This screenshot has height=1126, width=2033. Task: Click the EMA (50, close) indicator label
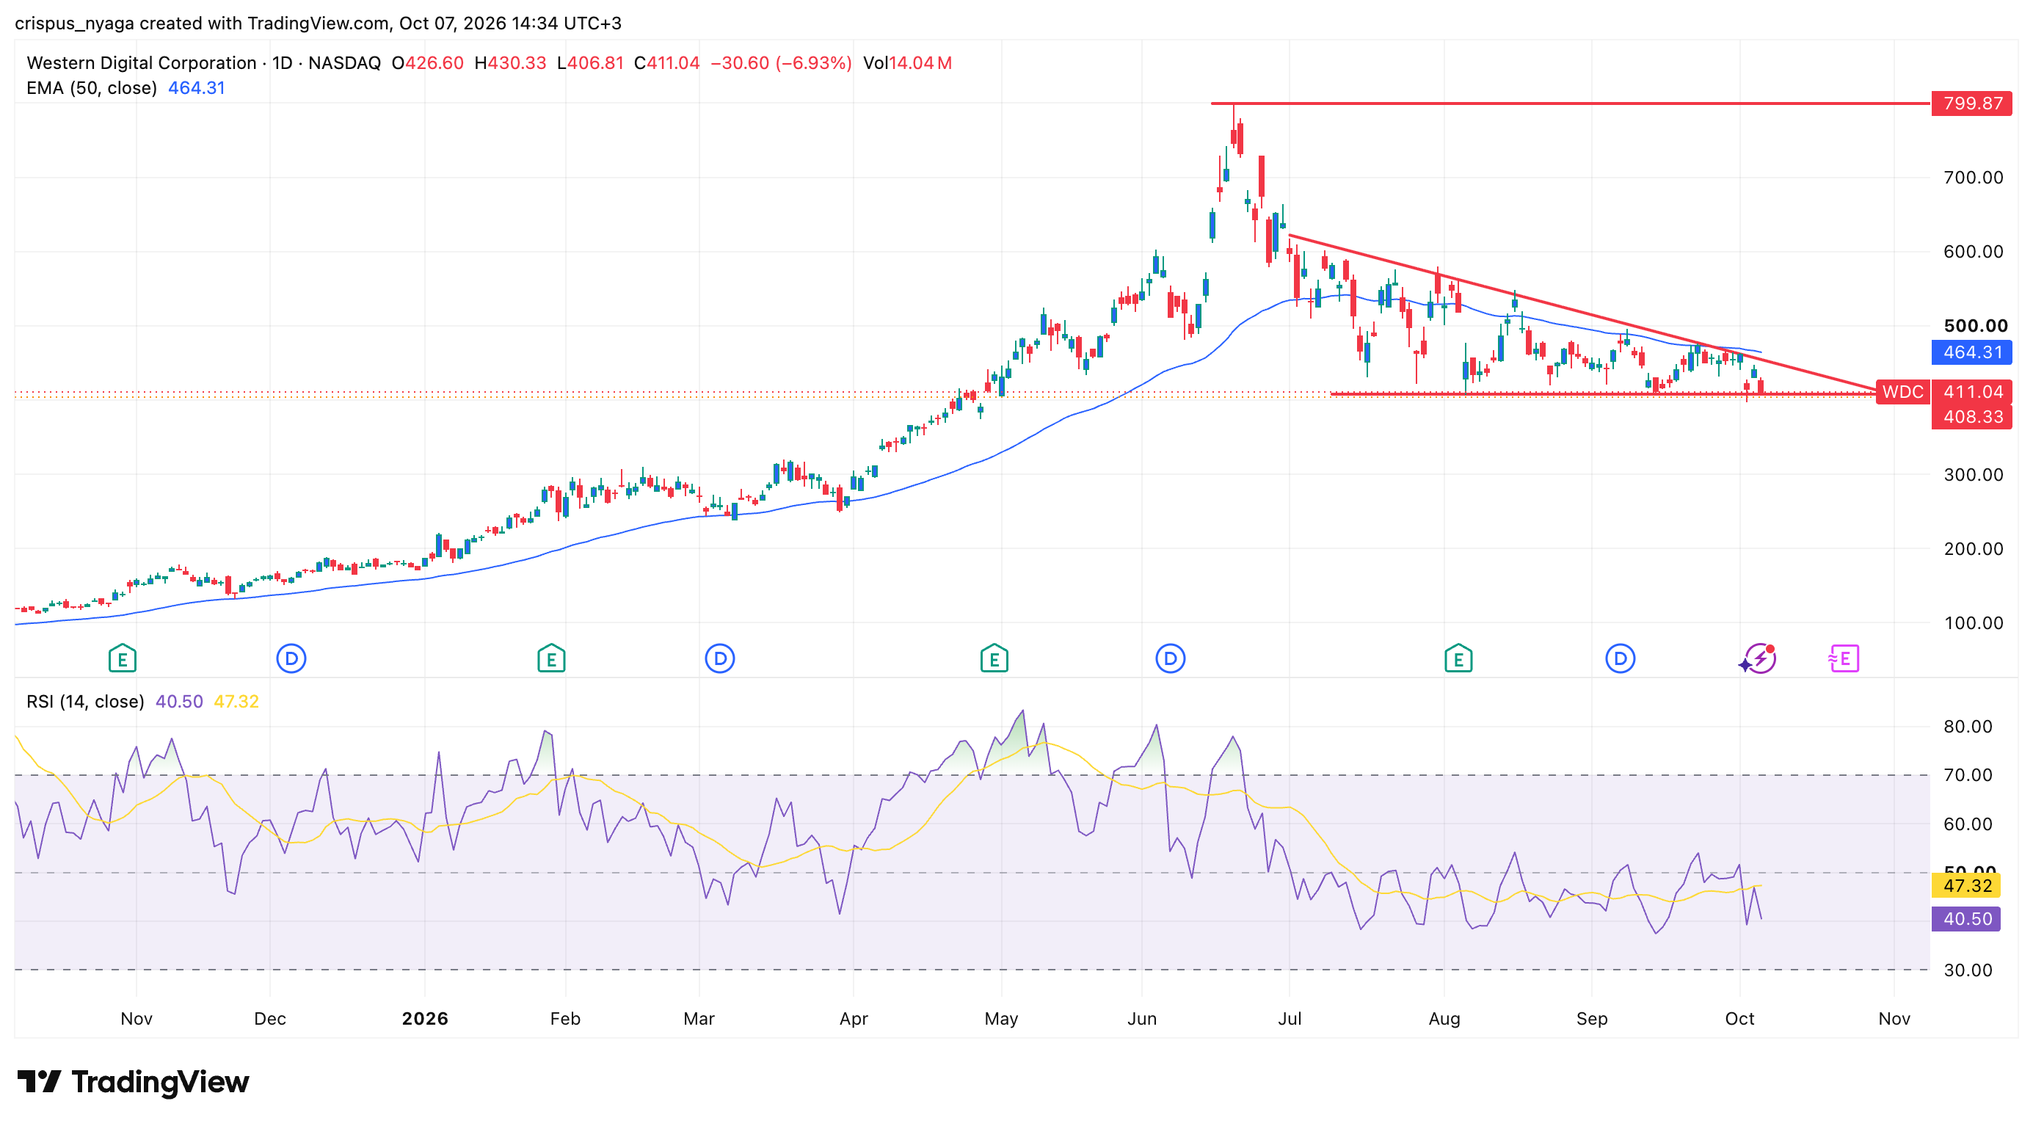click(x=92, y=87)
